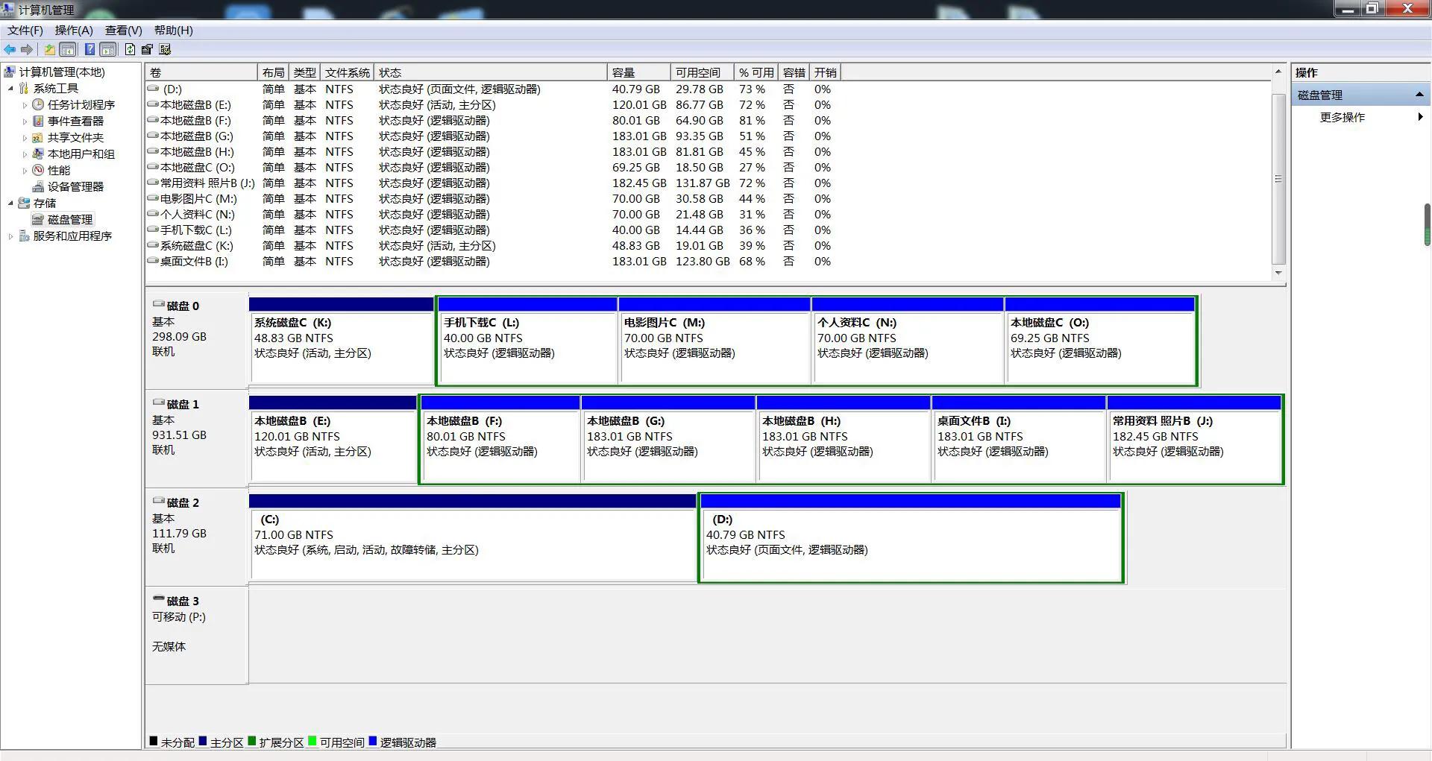
Task: Toggle the Show/Hide Console Tree toolbar button
Action: [x=68, y=49]
